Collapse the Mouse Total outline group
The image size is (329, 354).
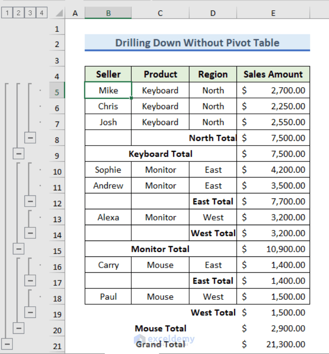18,328
